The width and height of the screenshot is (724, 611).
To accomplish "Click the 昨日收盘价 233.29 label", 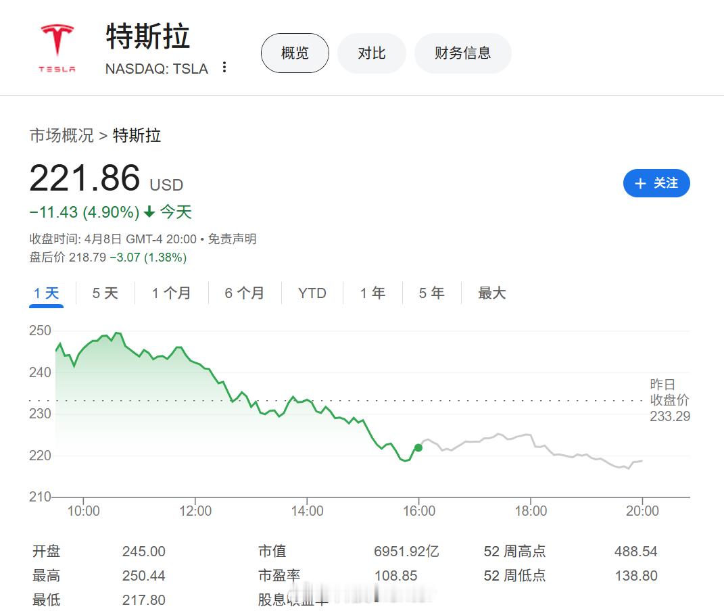I will [669, 400].
